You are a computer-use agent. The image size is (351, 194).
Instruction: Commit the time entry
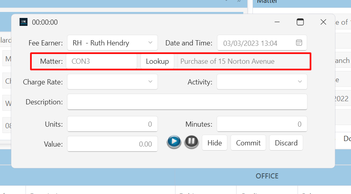pyautogui.click(x=248, y=143)
